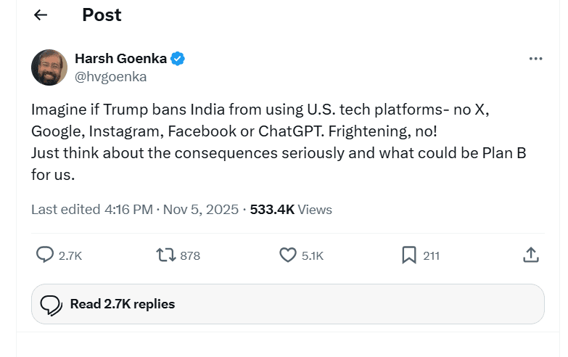Click the repost arrows icon
The image size is (568, 357).
pyautogui.click(x=165, y=255)
